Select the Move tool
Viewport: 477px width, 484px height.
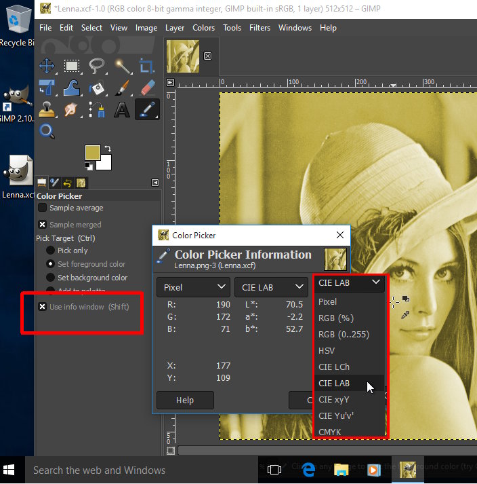(x=47, y=66)
